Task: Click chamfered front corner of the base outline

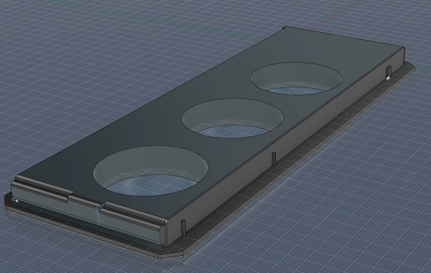Action: coord(172,255)
